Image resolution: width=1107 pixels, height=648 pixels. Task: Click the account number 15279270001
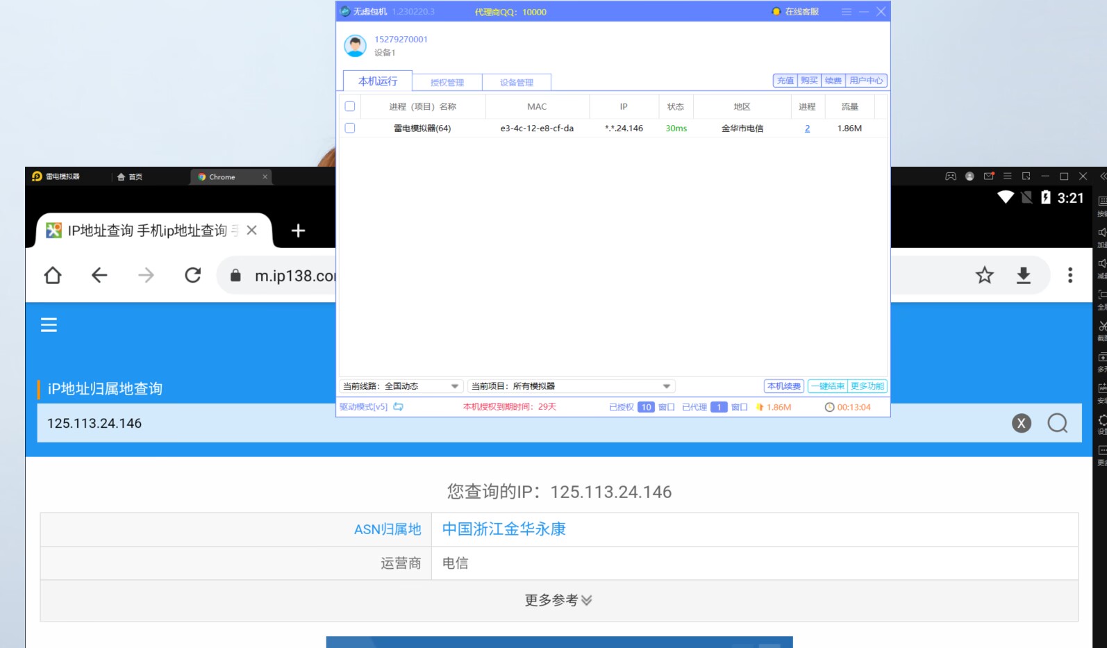tap(401, 40)
